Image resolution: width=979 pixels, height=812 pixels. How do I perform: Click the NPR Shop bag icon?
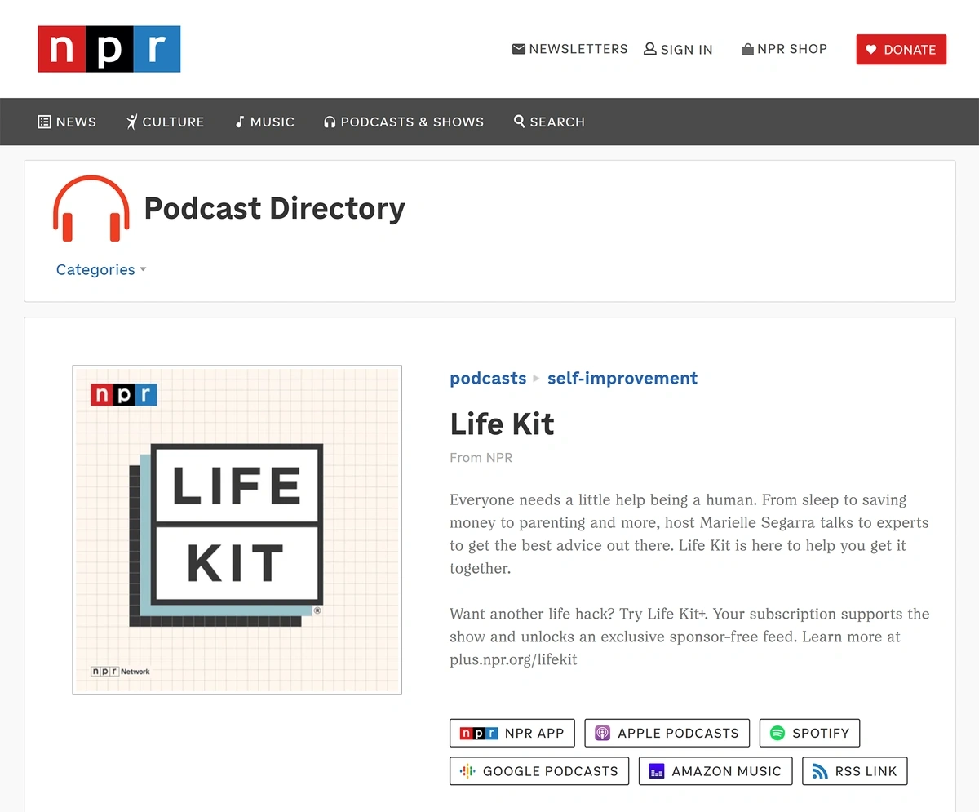tap(747, 49)
